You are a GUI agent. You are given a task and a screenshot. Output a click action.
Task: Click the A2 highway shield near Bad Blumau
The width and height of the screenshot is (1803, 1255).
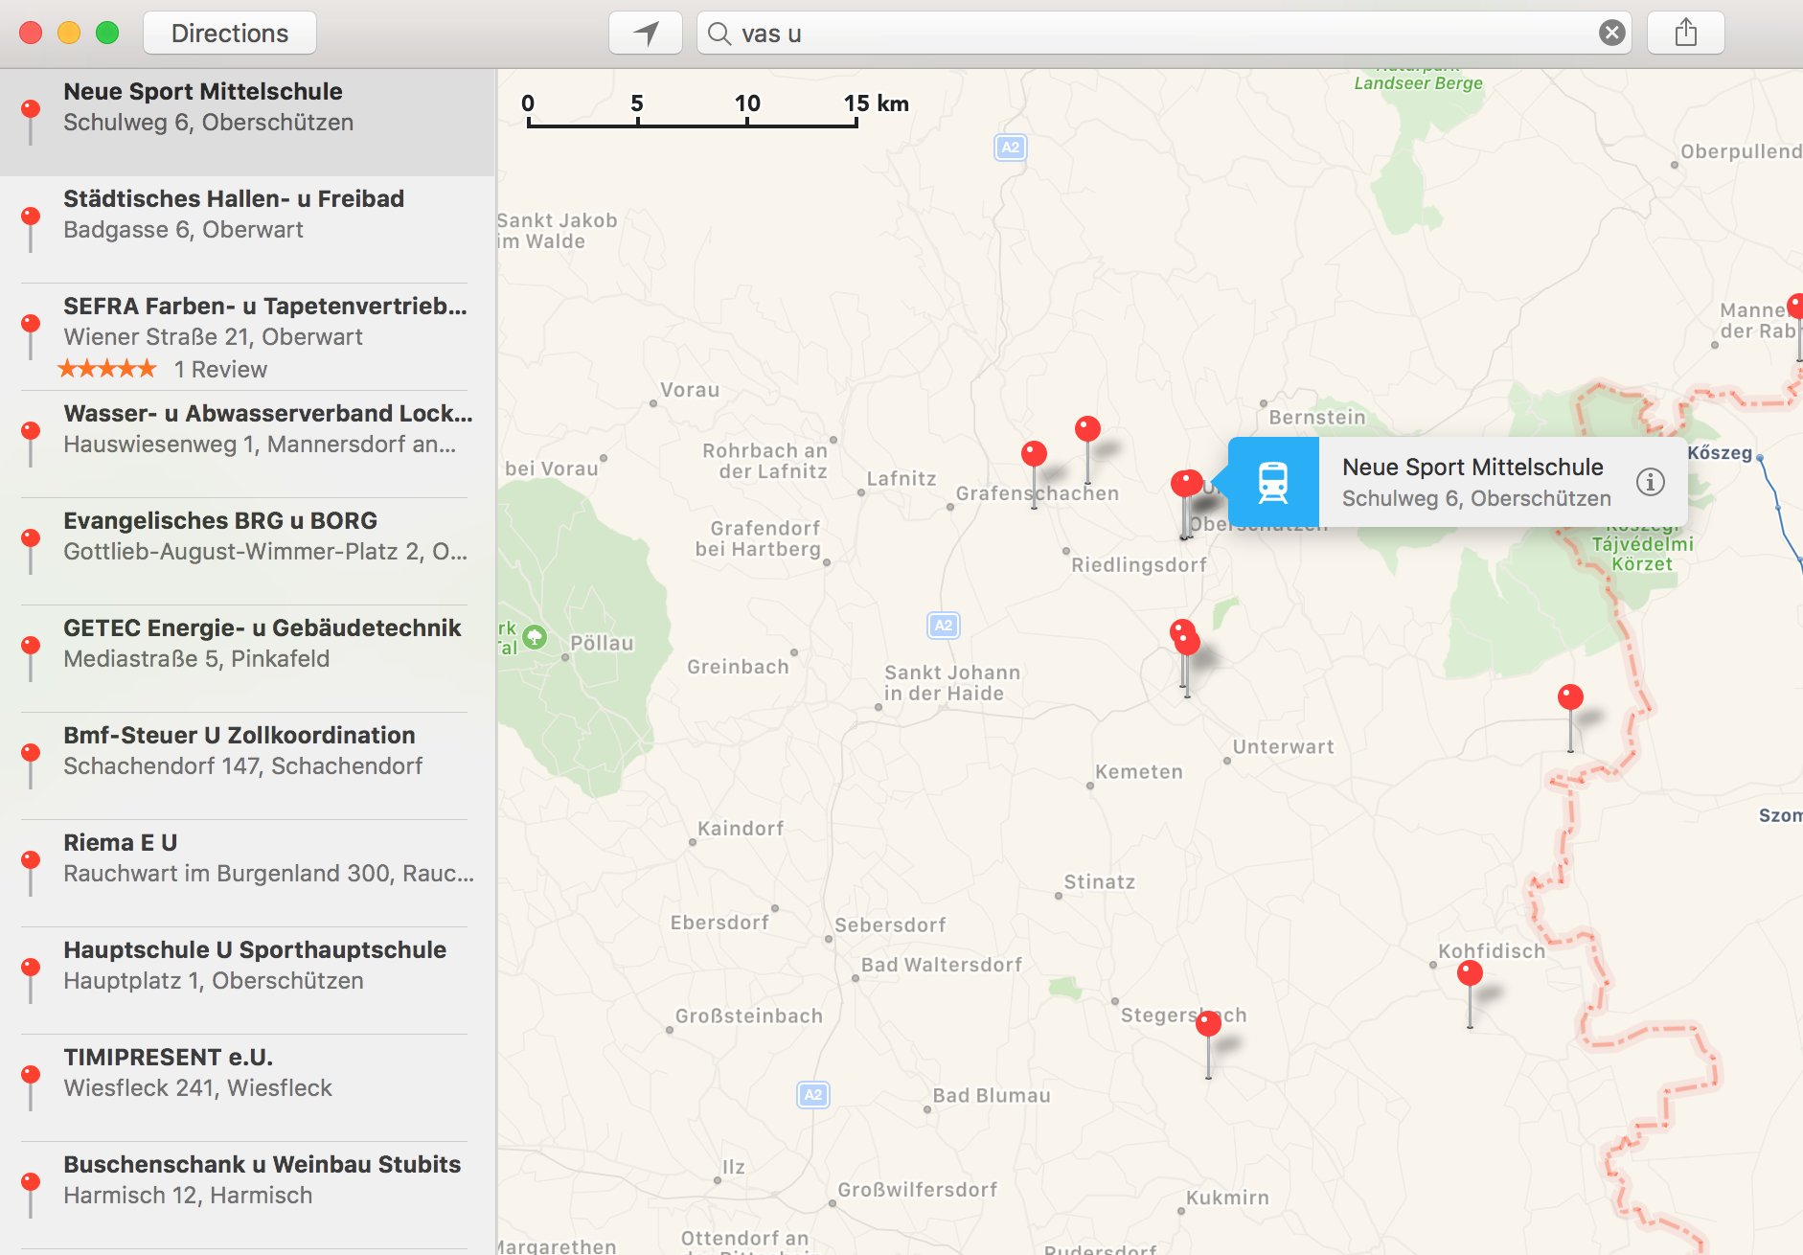click(813, 1095)
